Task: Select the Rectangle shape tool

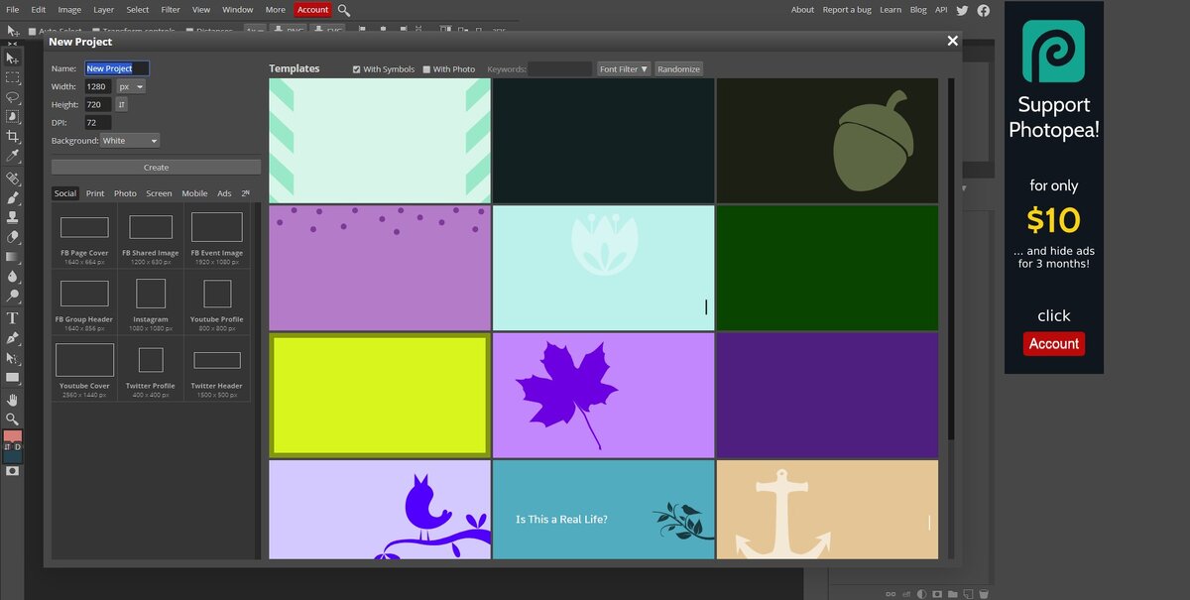Action: [13, 378]
